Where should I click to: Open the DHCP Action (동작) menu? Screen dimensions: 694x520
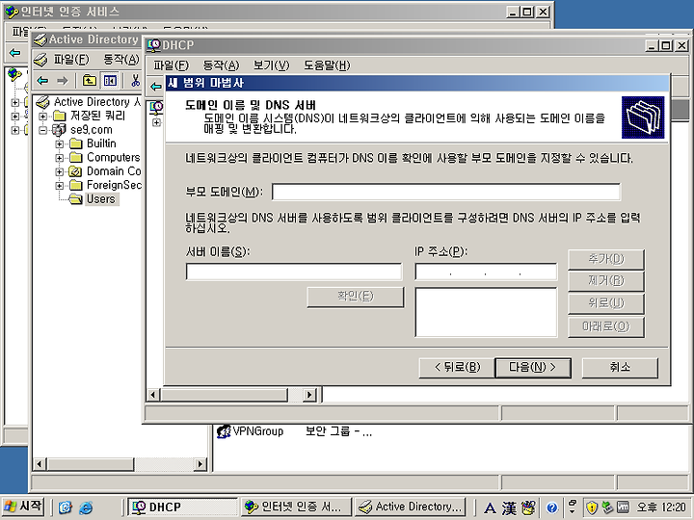(221, 65)
